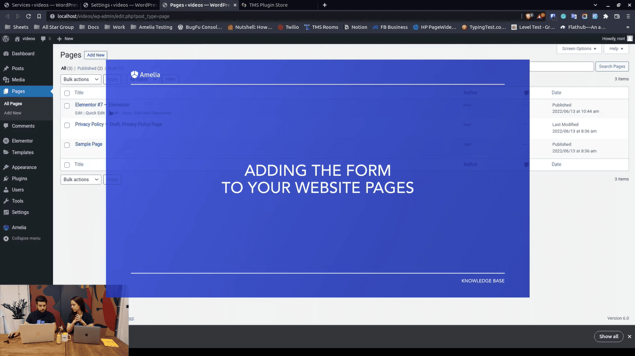Screen dimensions: 635x356
Task: Click the Search Pages button
Action: click(x=612, y=66)
